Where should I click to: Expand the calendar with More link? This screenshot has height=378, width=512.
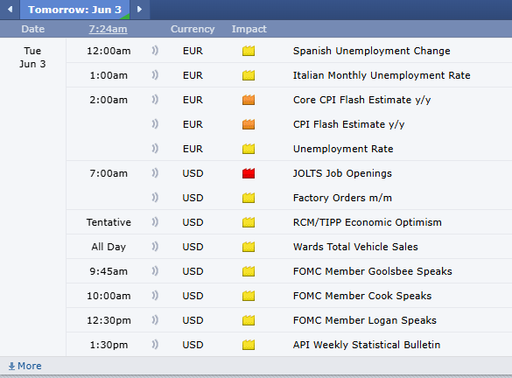[x=25, y=366]
